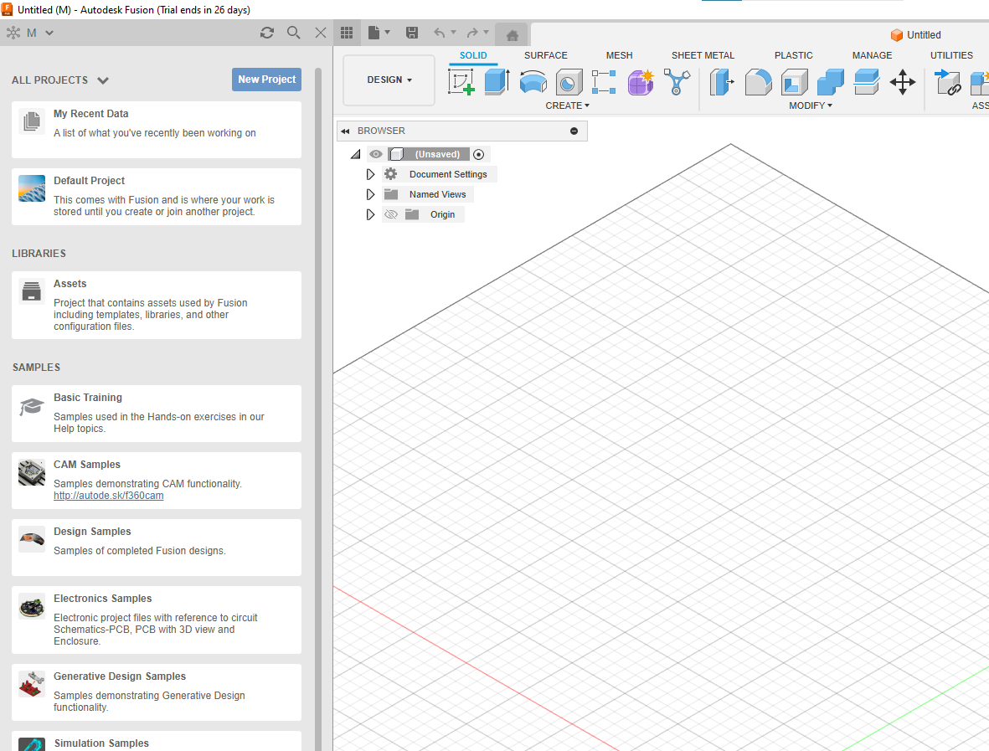Expand the Origin node
The height and width of the screenshot is (751, 989).
coord(370,214)
